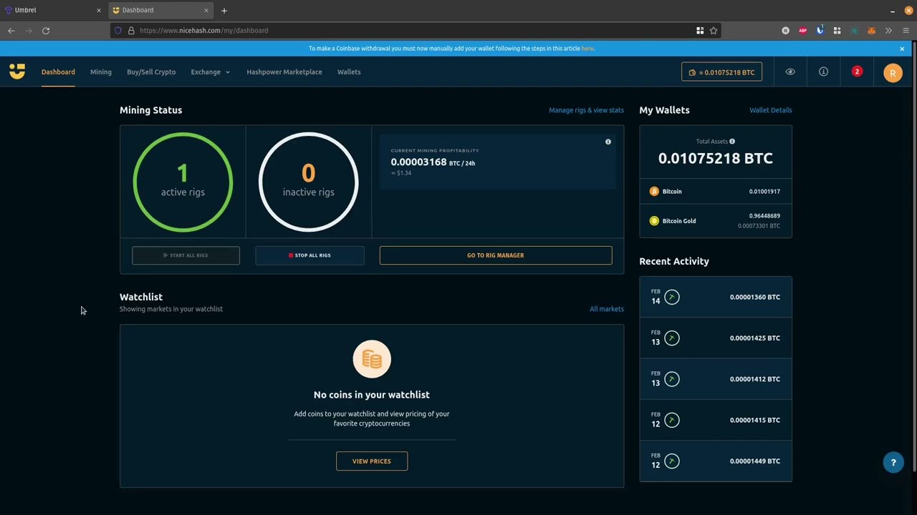Image resolution: width=917 pixels, height=515 pixels.
Task: Open the info circle icon in header
Action: click(823, 72)
